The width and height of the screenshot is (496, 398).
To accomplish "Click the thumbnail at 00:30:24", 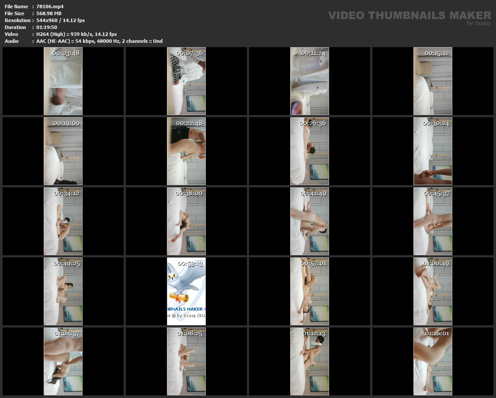I will [x=433, y=151].
